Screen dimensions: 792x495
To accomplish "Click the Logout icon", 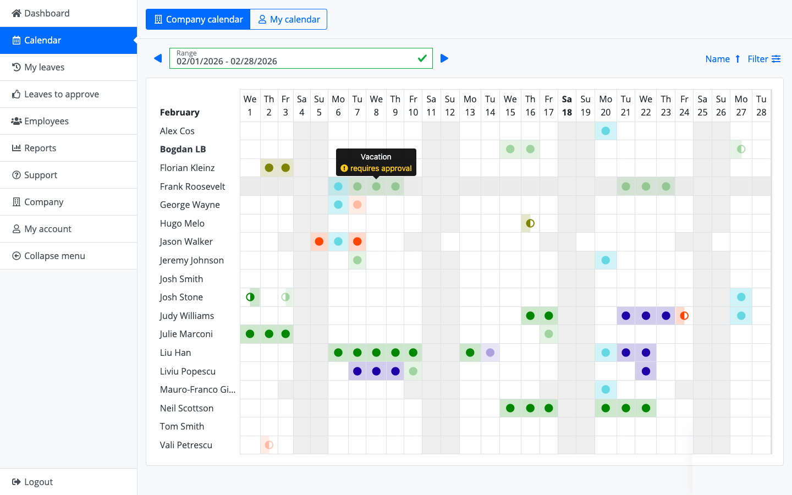I will click(16, 482).
